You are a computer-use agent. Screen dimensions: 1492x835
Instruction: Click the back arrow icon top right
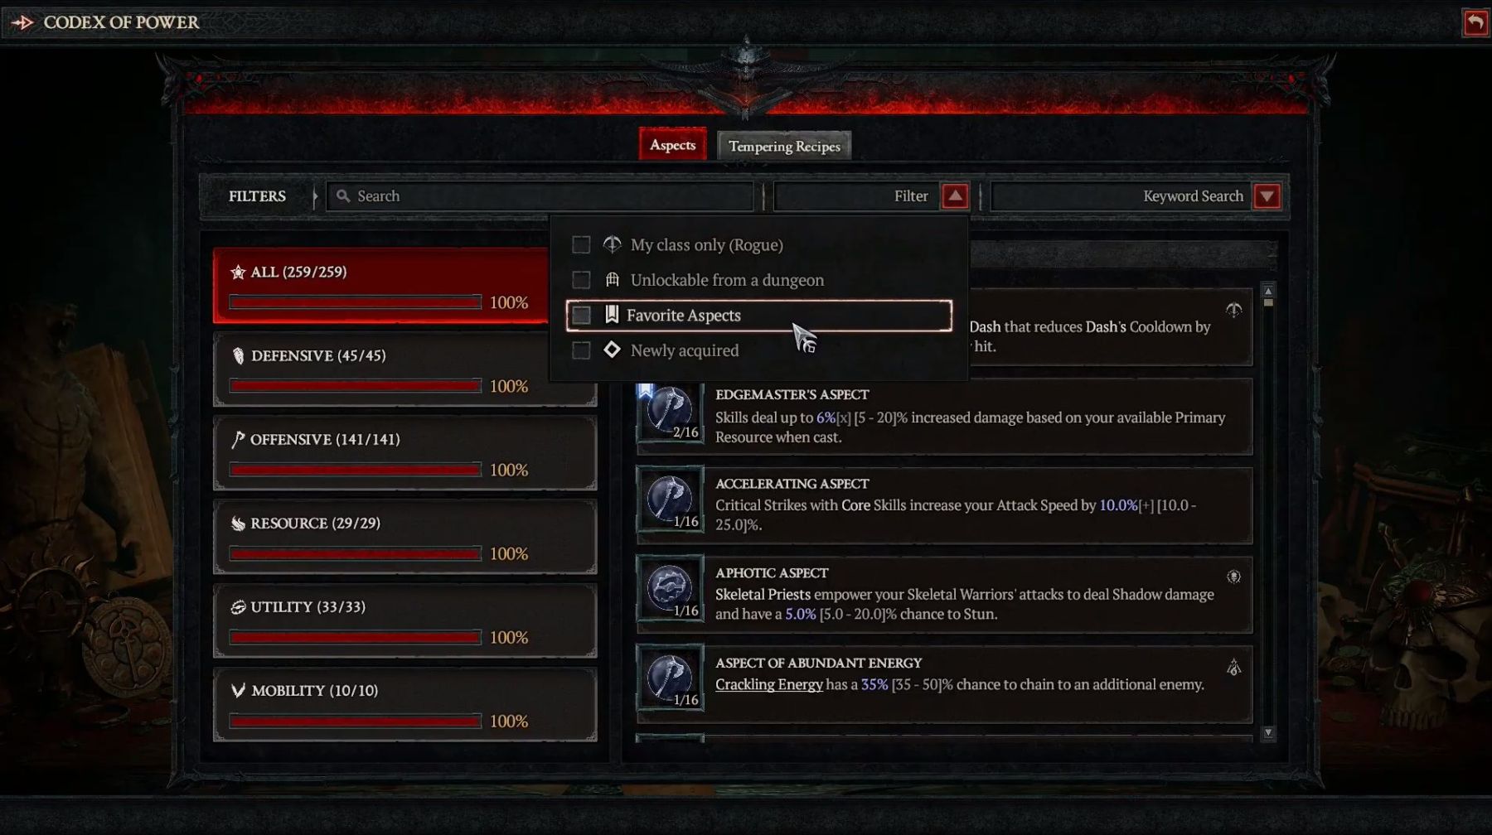pos(1475,22)
